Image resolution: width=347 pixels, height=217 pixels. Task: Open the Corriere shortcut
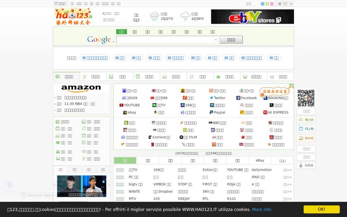159,137
